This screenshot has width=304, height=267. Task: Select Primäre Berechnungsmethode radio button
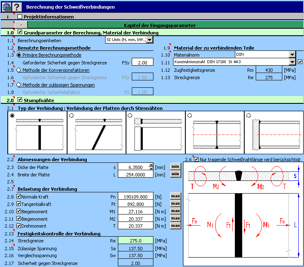(x=19, y=55)
